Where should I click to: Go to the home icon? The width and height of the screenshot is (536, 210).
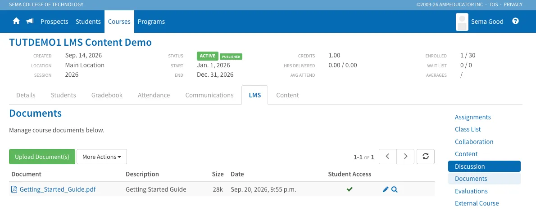click(16, 21)
